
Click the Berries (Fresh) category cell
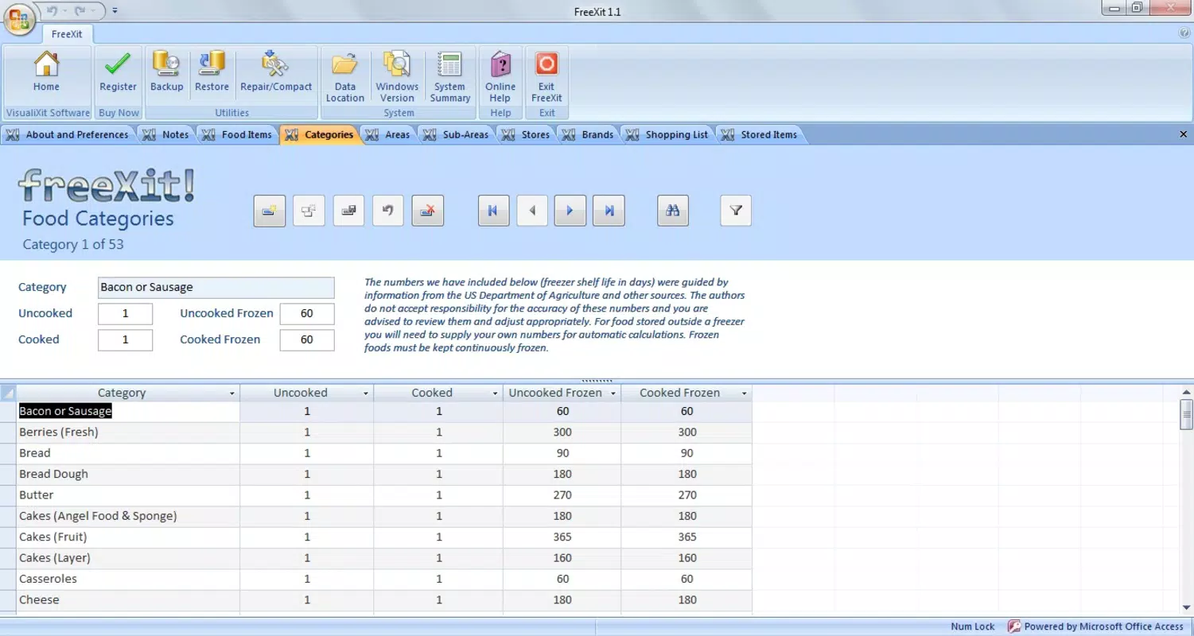[x=128, y=432]
